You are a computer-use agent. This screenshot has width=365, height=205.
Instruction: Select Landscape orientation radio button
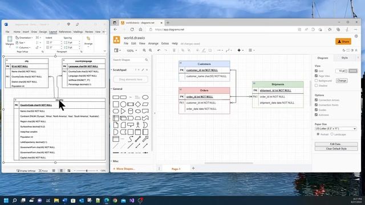pos(332,134)
